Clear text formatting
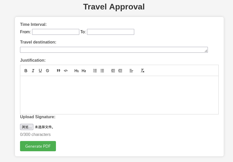Viewport: 233px width, 162px height. (142, 71)
